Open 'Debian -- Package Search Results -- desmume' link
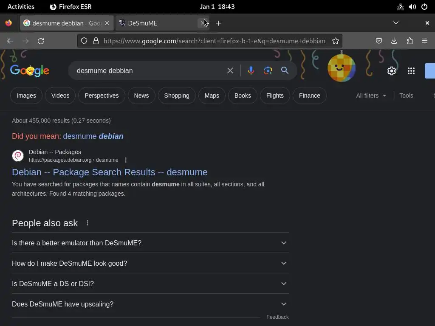 point(110,172)
